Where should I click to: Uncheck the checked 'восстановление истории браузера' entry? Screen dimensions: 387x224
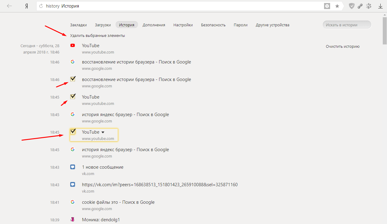coord(73,79)
